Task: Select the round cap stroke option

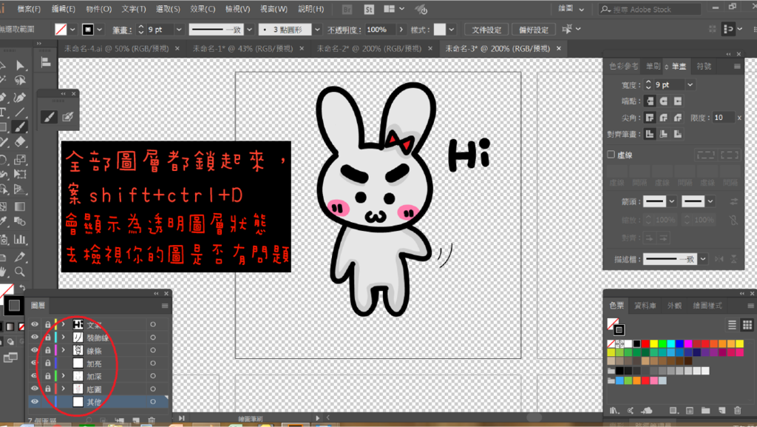Action: pyautogui.click(x=664, y=101)
